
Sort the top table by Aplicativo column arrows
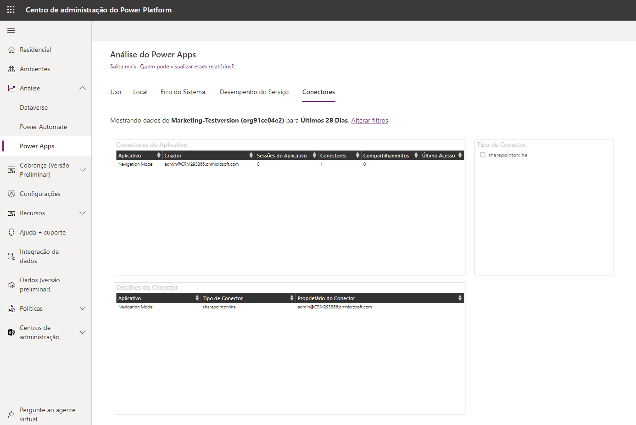[159, 156]
